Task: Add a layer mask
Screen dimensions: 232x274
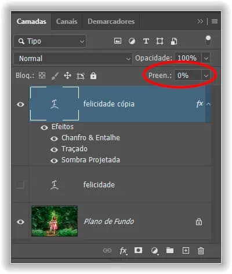Action: pyautogui.click(x=138, y=250)
